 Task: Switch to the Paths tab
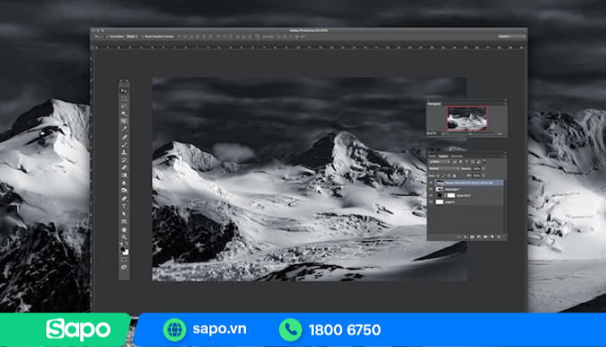[432, 157]
